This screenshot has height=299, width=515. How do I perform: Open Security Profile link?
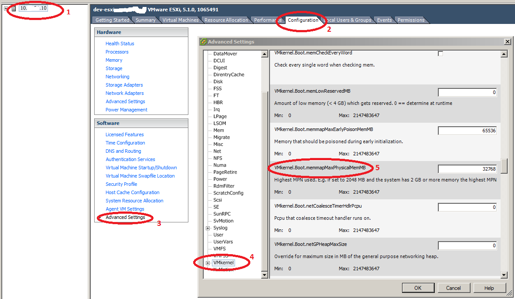(x=121, y=184)
